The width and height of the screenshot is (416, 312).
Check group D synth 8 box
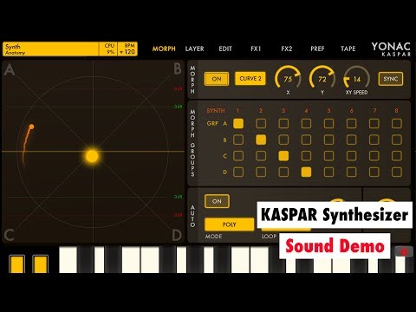pos(397,172)
